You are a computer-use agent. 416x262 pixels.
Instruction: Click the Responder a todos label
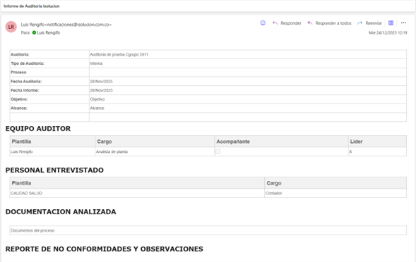[x=333, y=23]
